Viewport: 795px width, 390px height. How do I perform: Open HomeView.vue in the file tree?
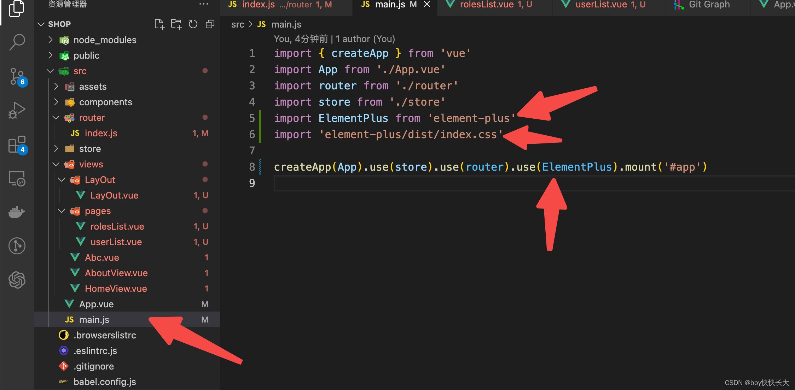click(127, 289)
